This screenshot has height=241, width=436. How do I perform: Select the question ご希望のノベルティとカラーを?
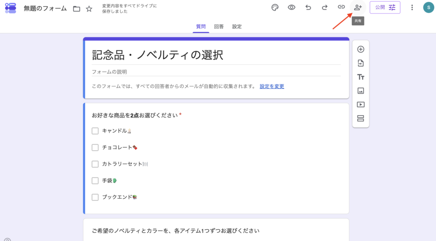pos(175,231)
